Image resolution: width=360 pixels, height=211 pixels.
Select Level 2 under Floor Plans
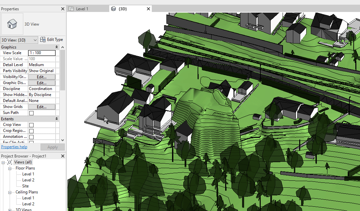[x=28, y=180]
